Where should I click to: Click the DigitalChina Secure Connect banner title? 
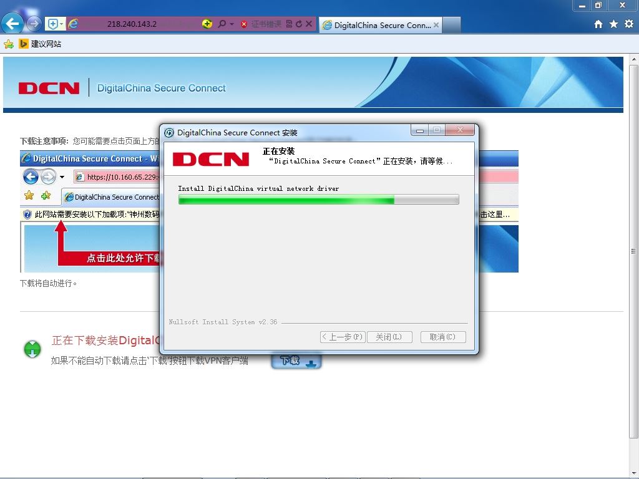[162, 88]
